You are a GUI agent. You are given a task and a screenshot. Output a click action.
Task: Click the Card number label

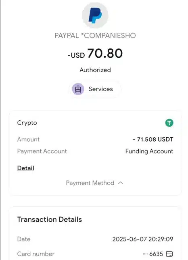[x=36, y=254]
